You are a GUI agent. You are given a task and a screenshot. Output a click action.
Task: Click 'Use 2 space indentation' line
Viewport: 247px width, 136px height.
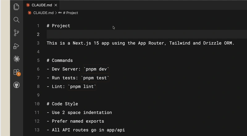click(x=79, y=112)
